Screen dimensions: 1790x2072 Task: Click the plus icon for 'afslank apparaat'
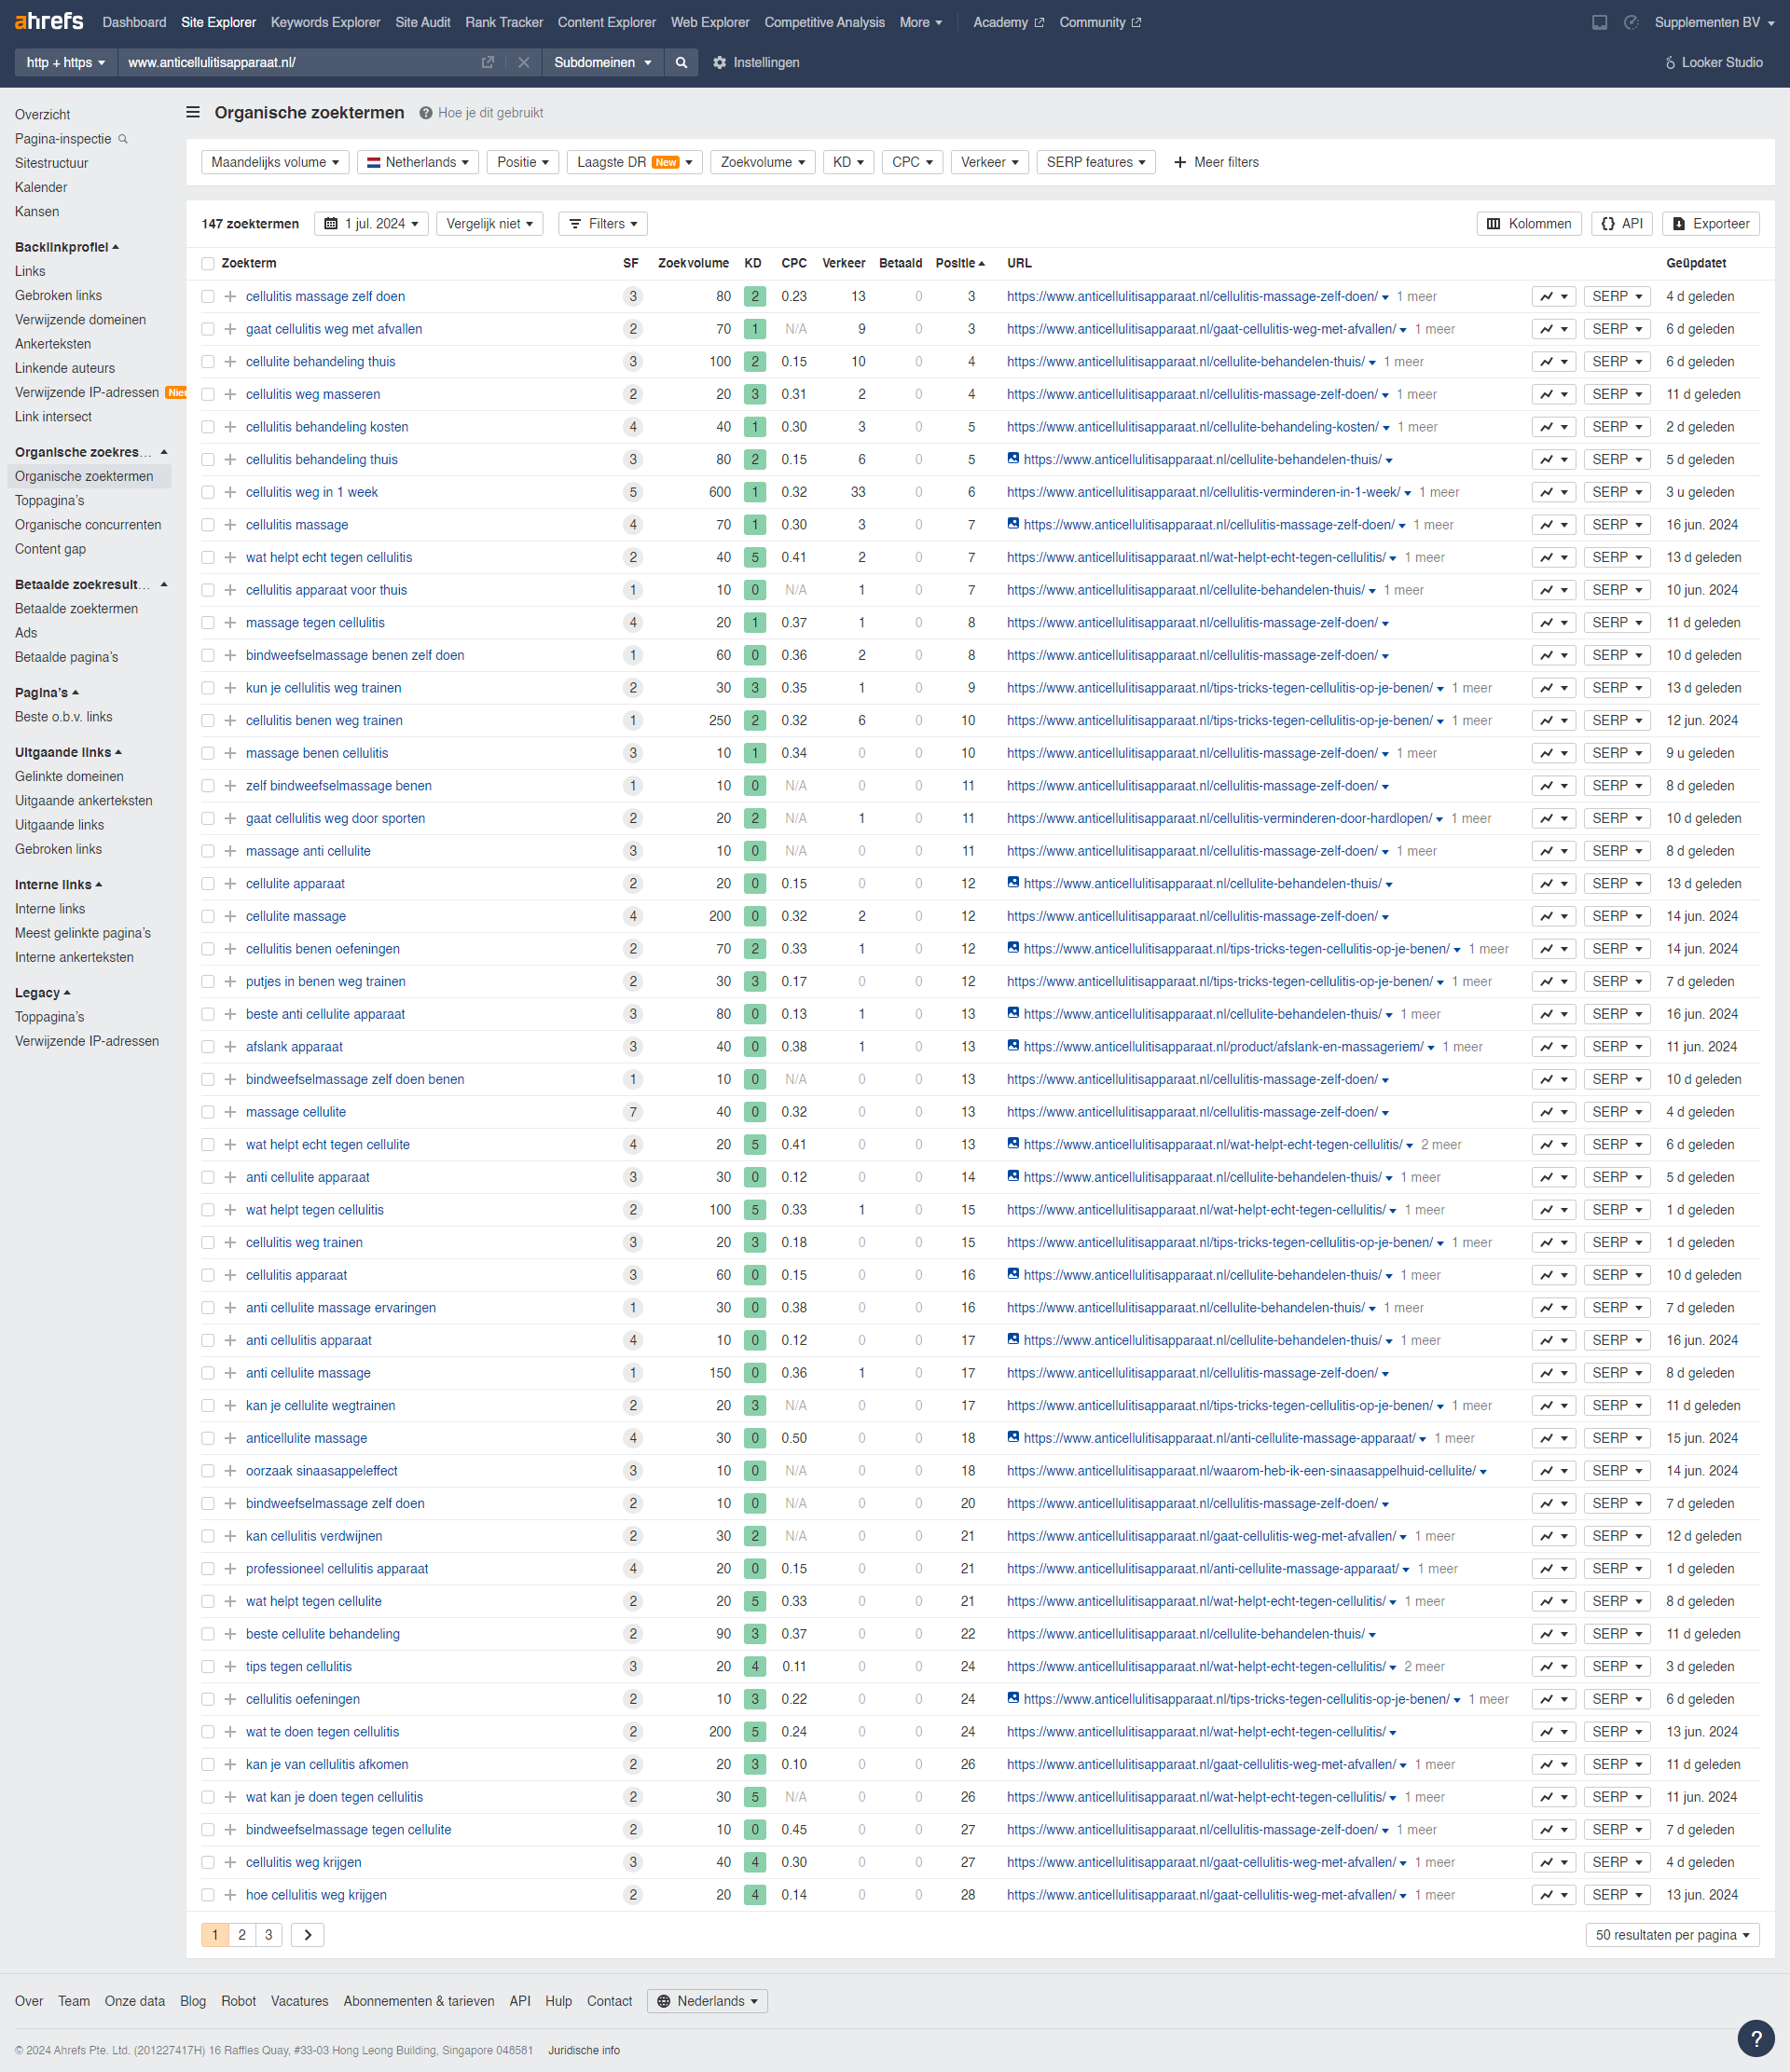tap(230, 1047)
